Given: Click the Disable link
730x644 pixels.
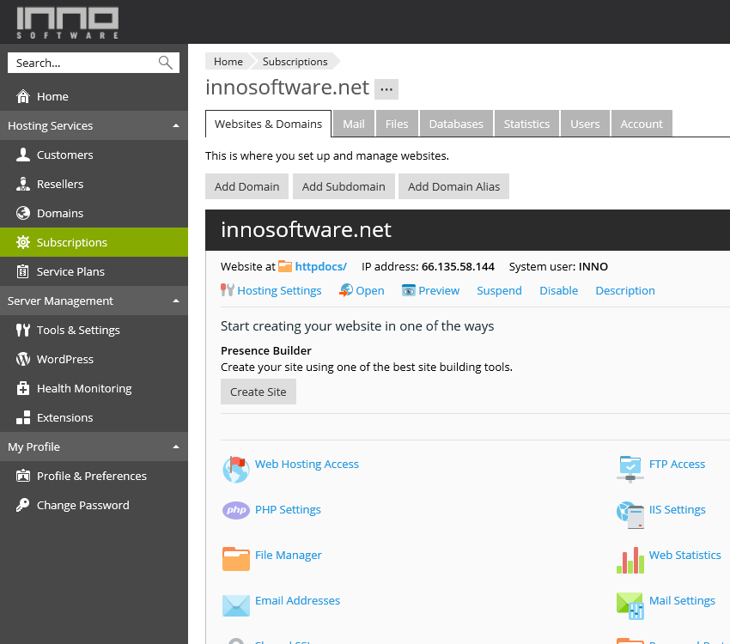Looking at the screenshot, I should 559,290.
